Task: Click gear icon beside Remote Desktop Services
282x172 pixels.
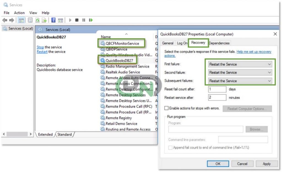Action: pyautogui.click(x=102, y=95)
